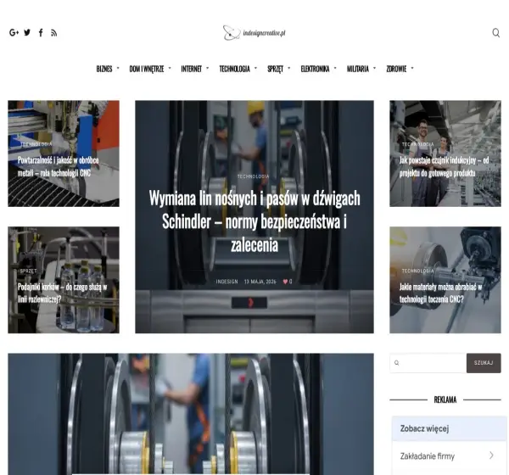The width and height of the screenshot is (509, 475).
Task: Open article Jak powstaje czujnik indukcyjny
Action: click(444, 166)
